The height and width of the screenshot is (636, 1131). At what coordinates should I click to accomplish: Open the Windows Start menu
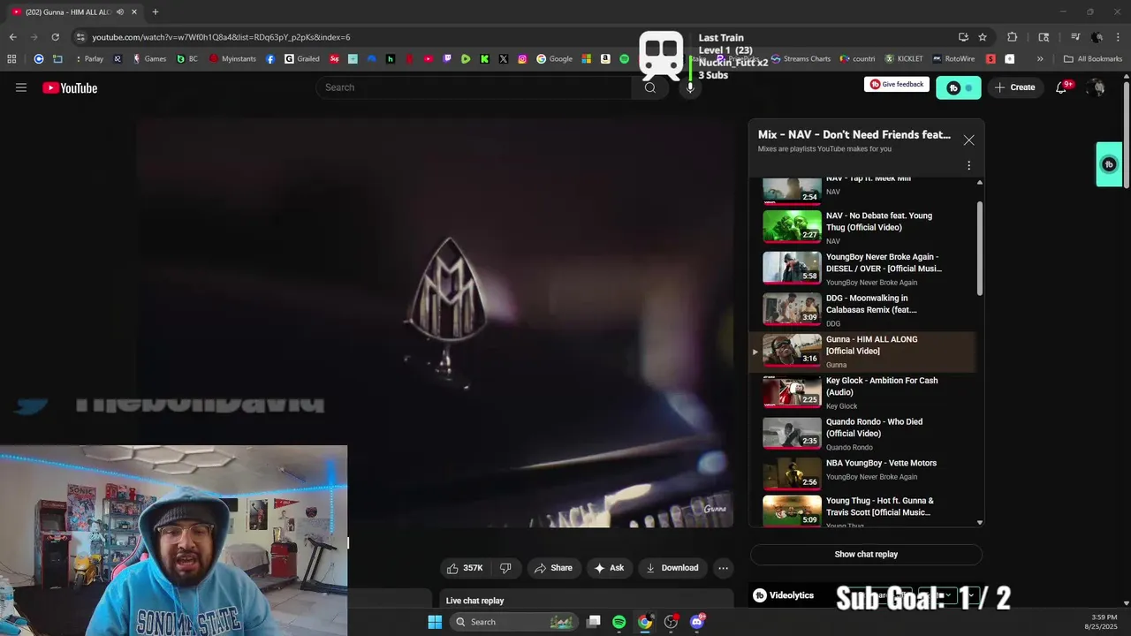(x=435, y=622)
